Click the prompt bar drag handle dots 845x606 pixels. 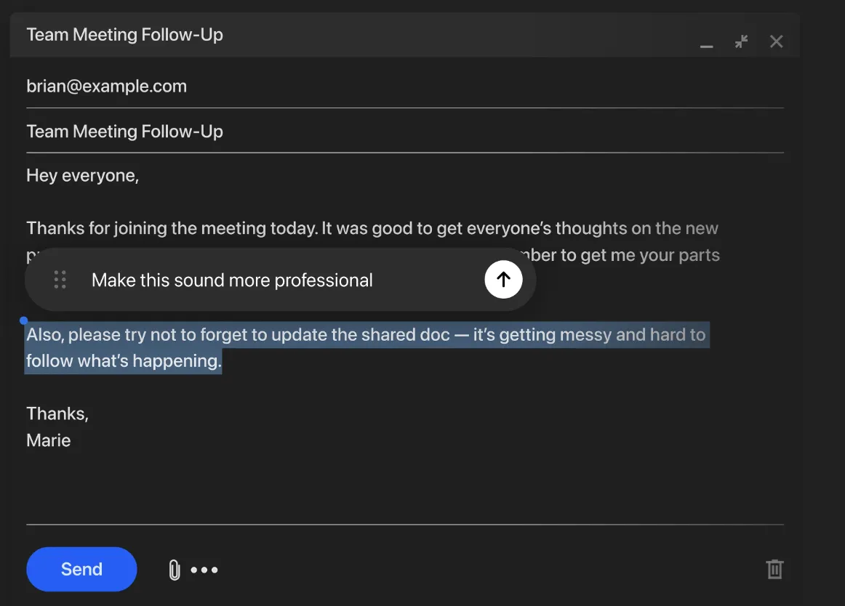60,280
